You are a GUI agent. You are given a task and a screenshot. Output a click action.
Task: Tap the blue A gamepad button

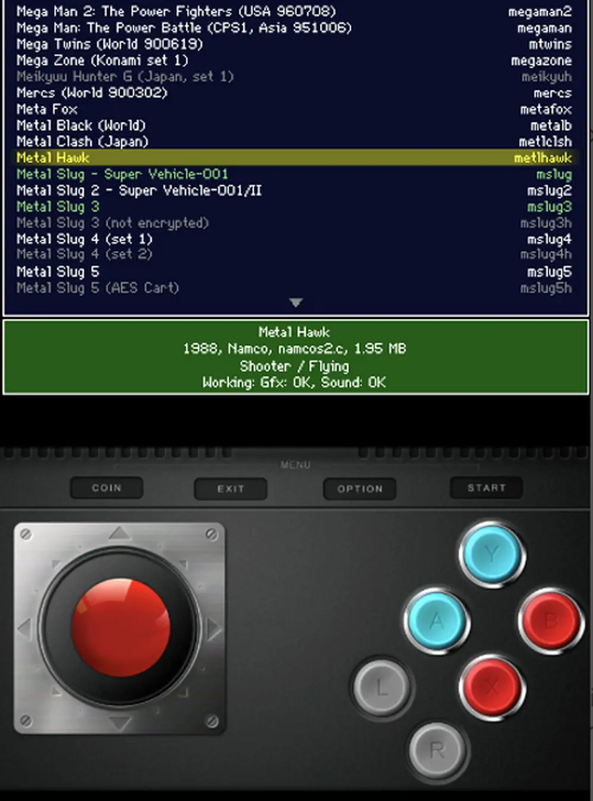pos(437,621)
